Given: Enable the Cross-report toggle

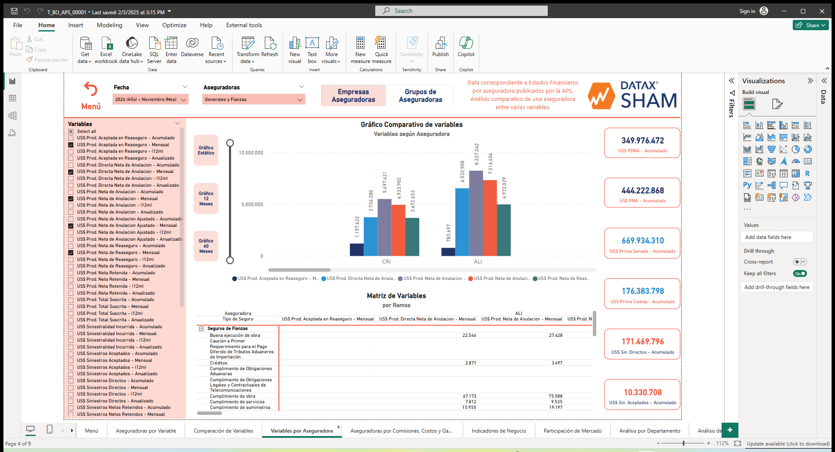Looking at the screenshot, I should [x=800, y=261].
